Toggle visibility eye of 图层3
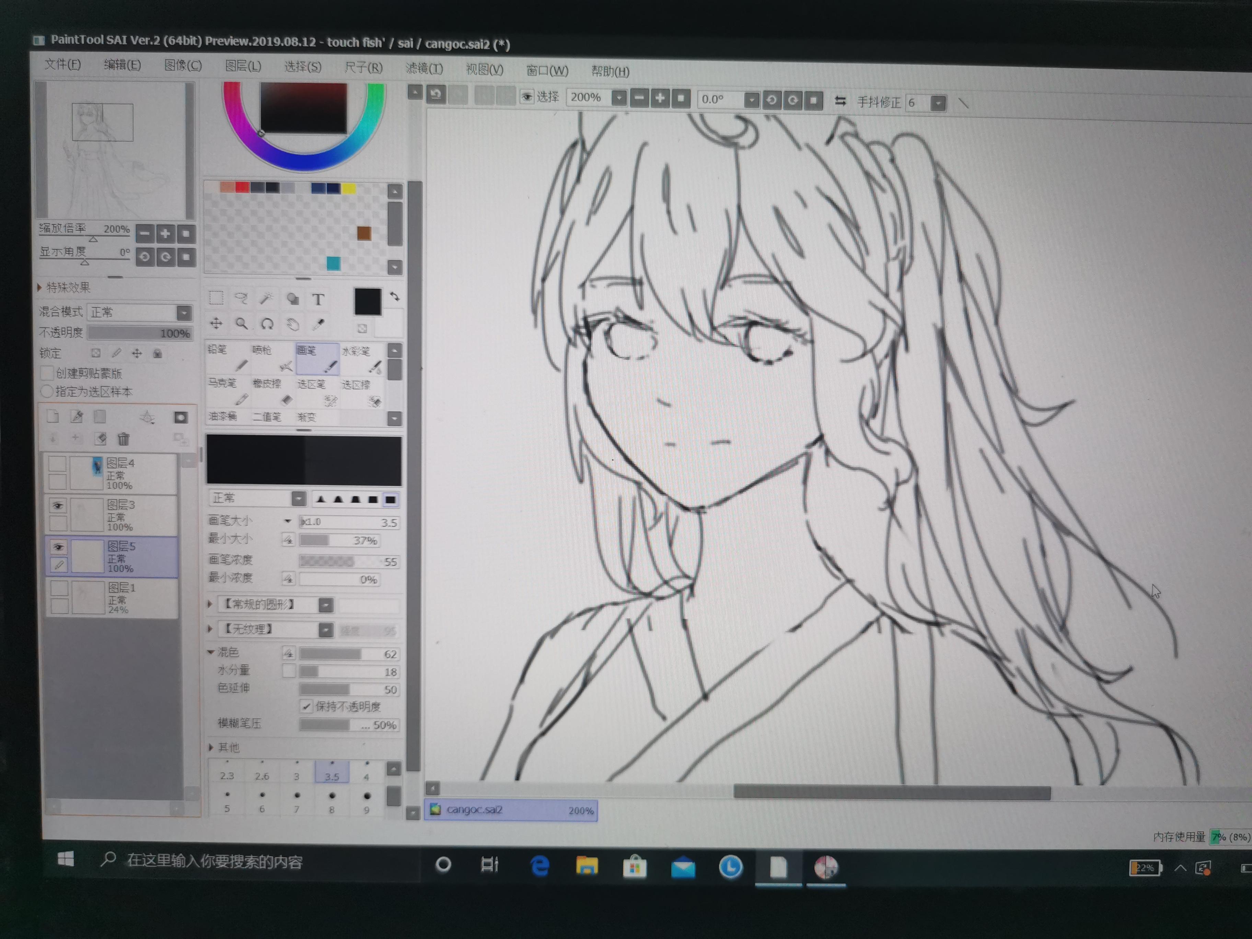Viewport: 1252px width, 939px height. pyautogui.click(x=58, y=506)
